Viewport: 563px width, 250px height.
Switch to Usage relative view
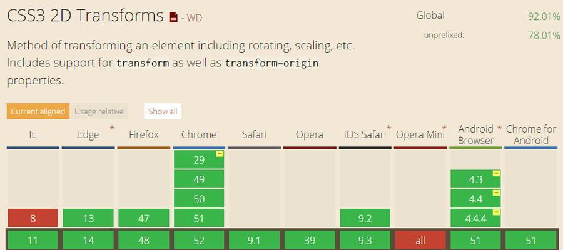tap(99, 111)
